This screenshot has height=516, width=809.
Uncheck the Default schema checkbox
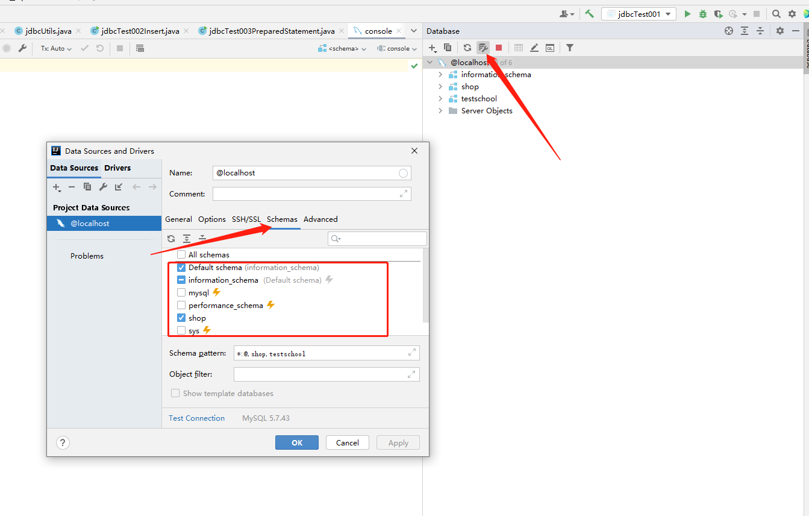click(181, 267)
